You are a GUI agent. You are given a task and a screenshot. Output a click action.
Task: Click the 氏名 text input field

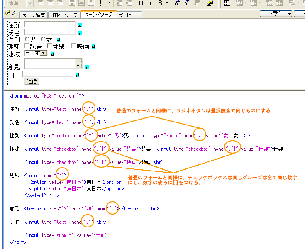50,32
